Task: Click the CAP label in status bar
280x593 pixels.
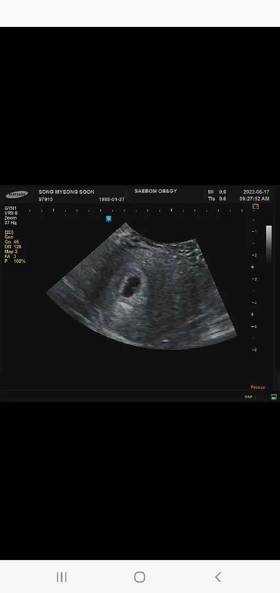Action: [x=248, y=397]
